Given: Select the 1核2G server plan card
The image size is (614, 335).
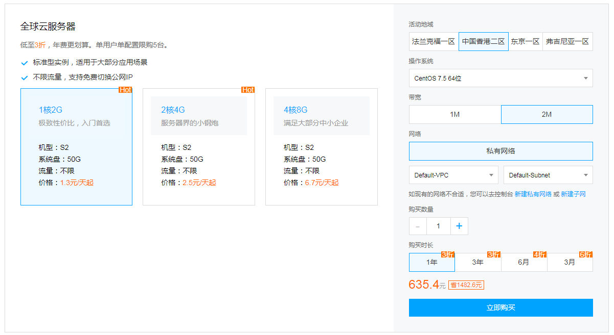Looking at the screenshot, I should coord(76,147).
